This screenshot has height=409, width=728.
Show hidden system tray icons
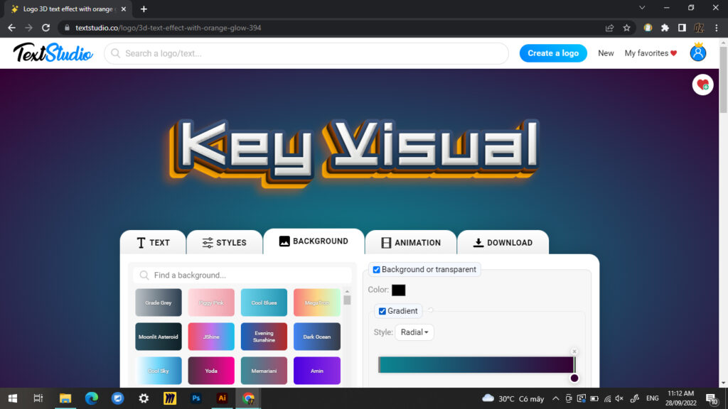point(555,398)
